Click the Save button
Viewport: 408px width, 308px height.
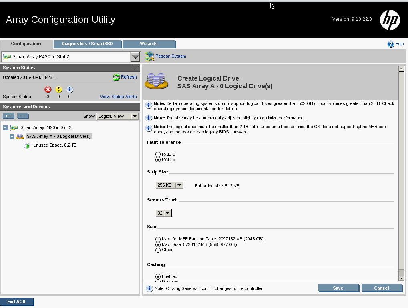pyautogui.click(x=338, y=288)
